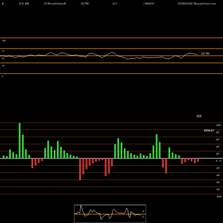
Task: Click the deepest red bar in MR histogram
Action: [80, 169]
